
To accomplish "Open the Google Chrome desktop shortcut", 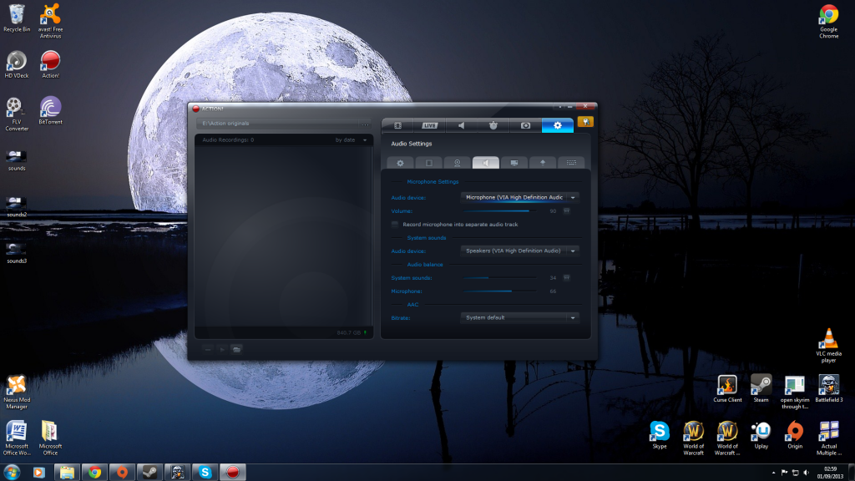I will coord(828,21).
